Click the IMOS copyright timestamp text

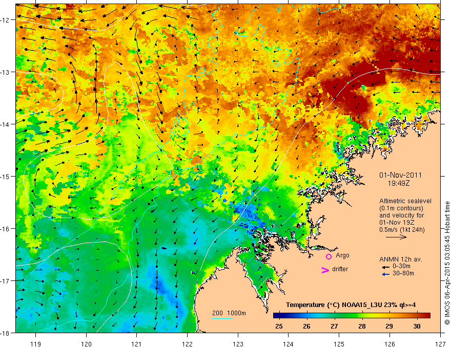point(447,263)
